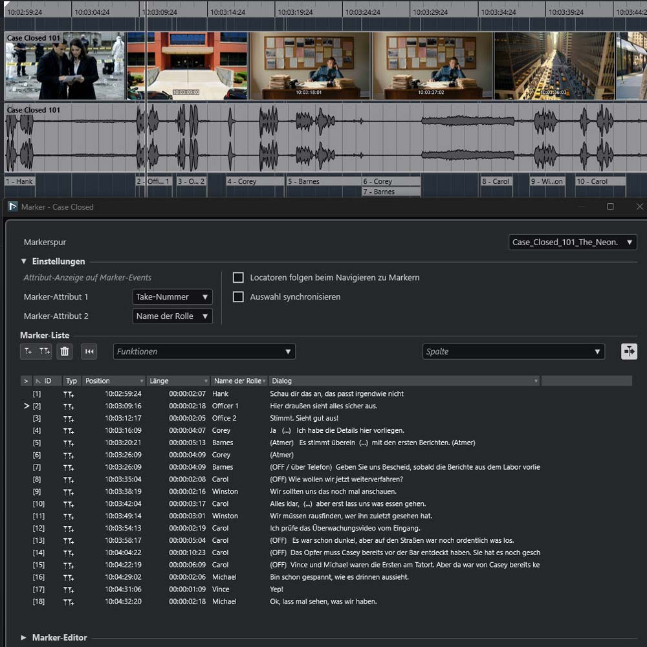
Task: Expand the Marker-Editor section
Action: coord(25,637)
